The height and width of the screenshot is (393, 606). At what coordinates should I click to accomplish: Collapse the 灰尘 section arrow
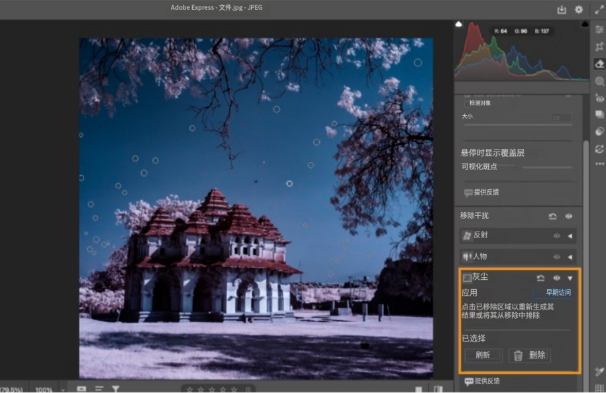coord(570,279)
